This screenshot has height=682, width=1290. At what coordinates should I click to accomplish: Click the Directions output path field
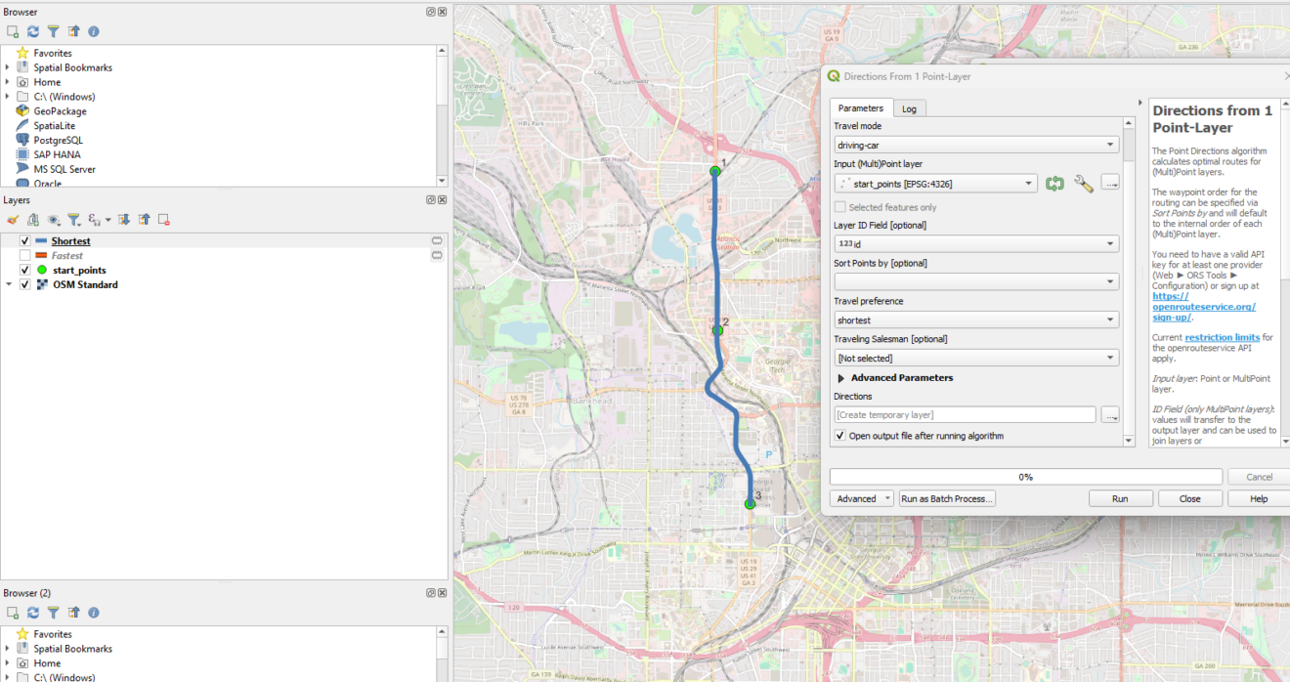tap(964, 415)
